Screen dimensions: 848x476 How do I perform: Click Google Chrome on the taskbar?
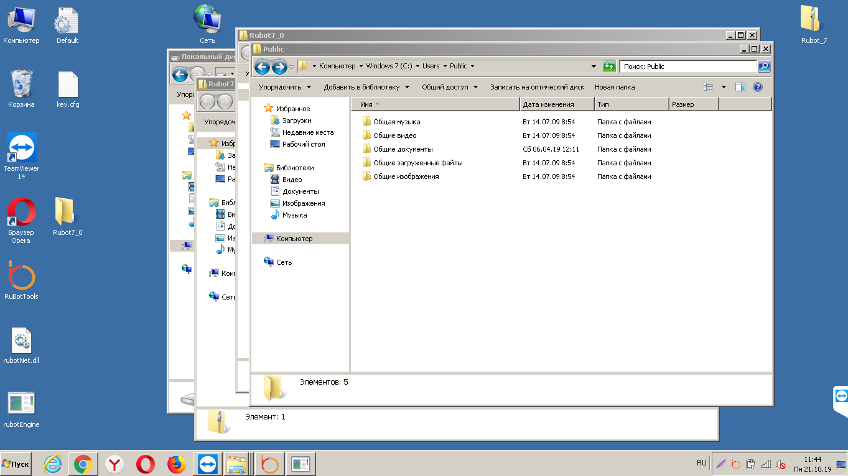[x=83, y=464]
